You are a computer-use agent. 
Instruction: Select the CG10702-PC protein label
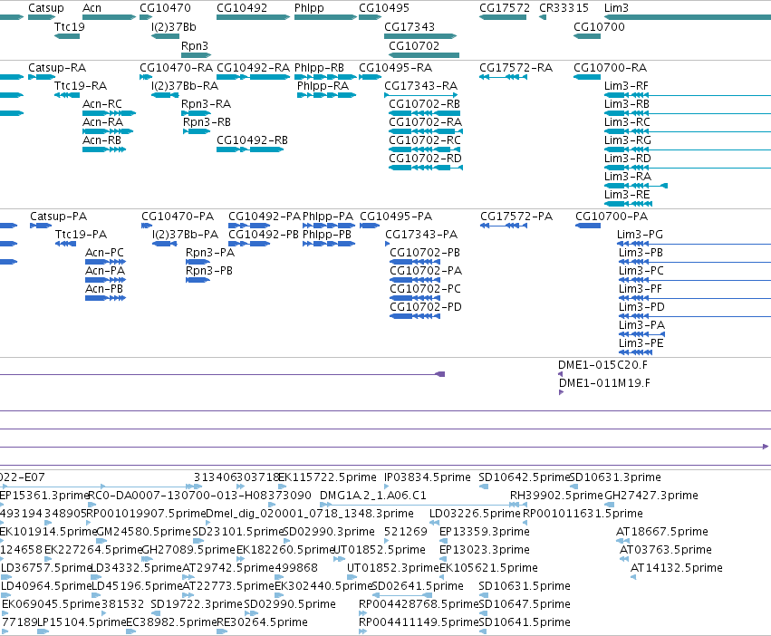pyautogui.click(x=425, y=289)
